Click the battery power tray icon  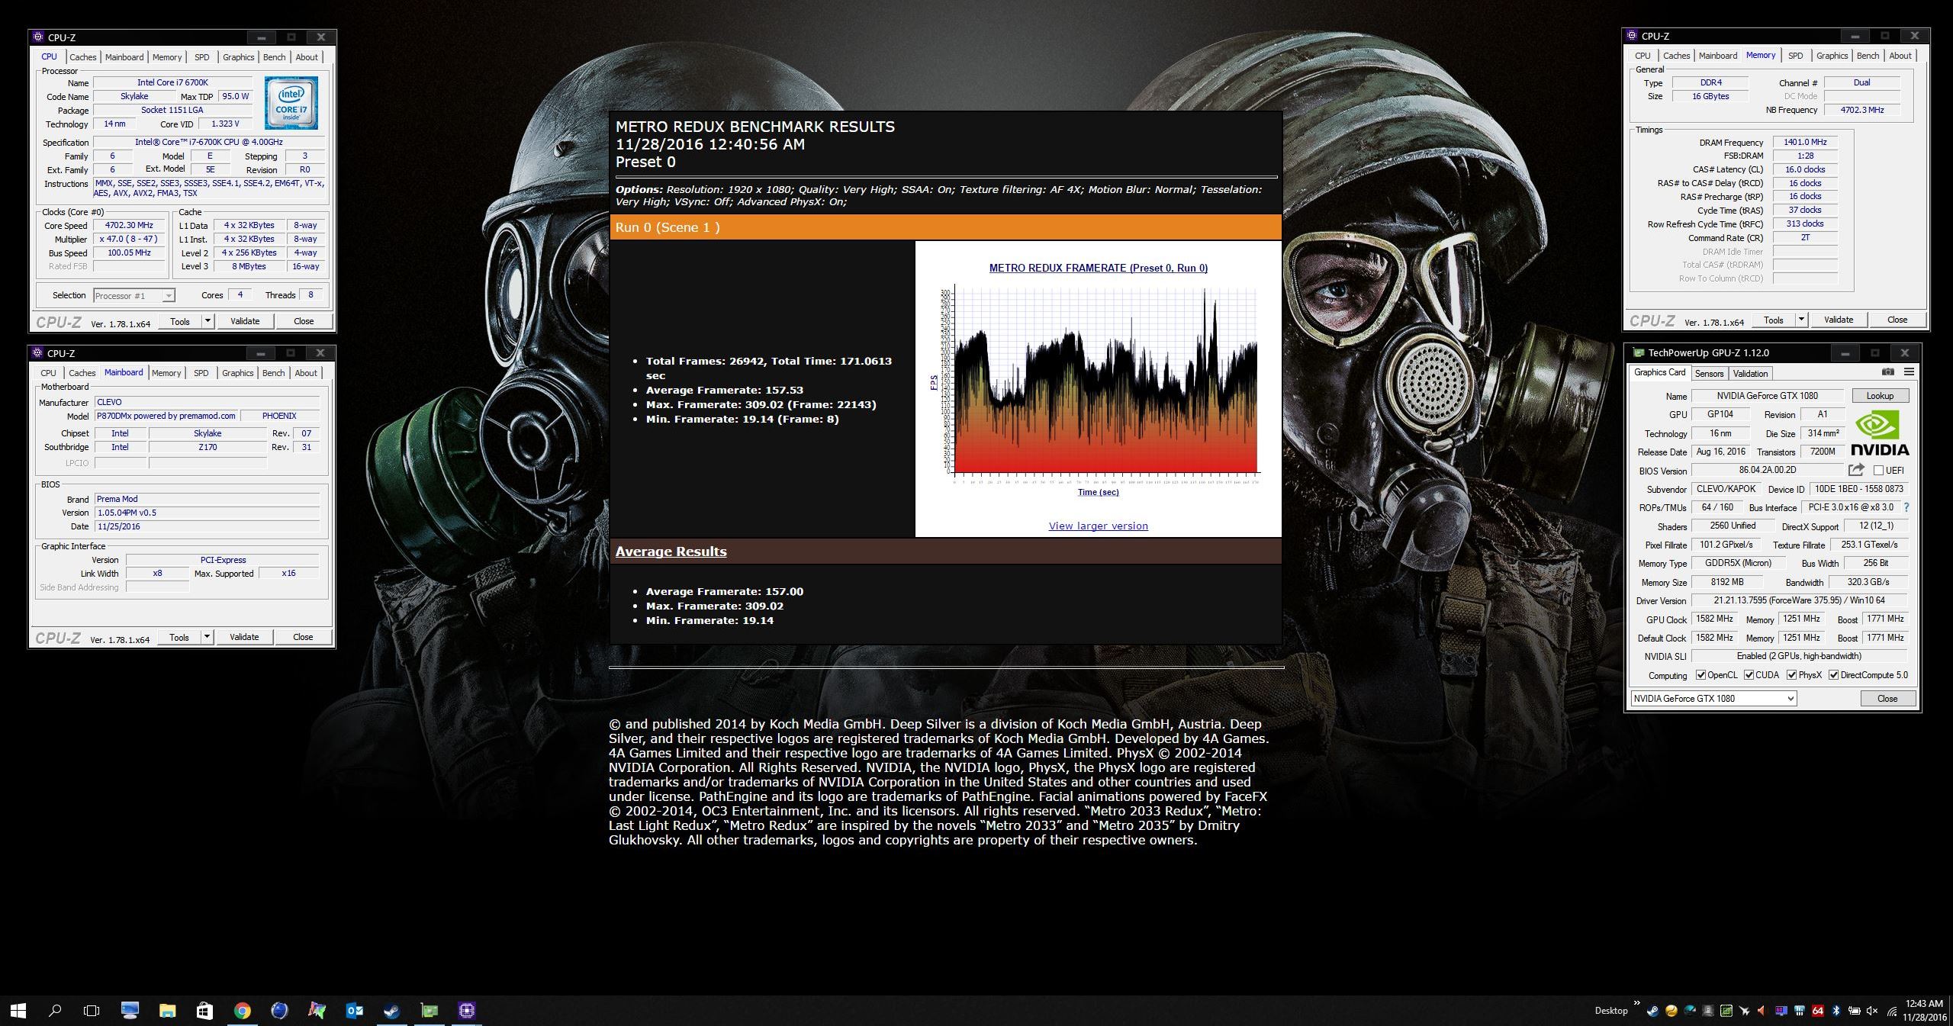click(1854, 1011)
